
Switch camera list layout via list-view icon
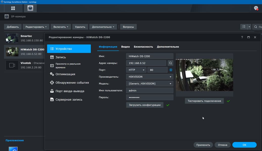tap(244, 27)
